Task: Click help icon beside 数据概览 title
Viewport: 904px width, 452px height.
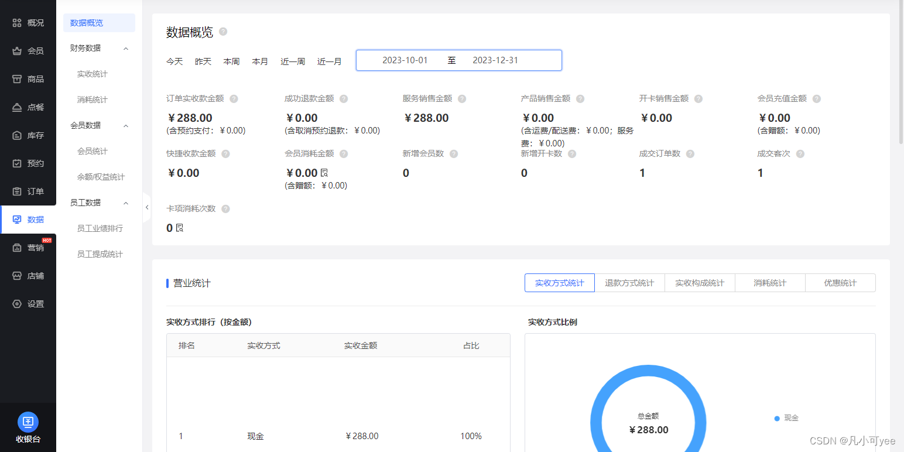Action: click(223, 32)
